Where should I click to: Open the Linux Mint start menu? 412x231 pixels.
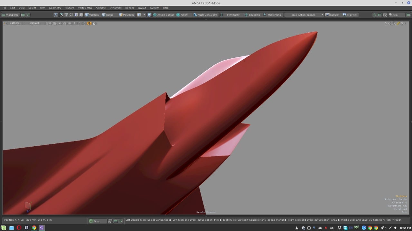click(x=4, y=228)
